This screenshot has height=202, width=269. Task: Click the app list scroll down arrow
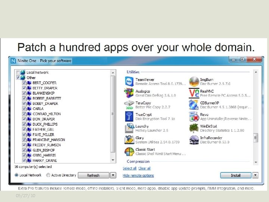click(256, 162)
